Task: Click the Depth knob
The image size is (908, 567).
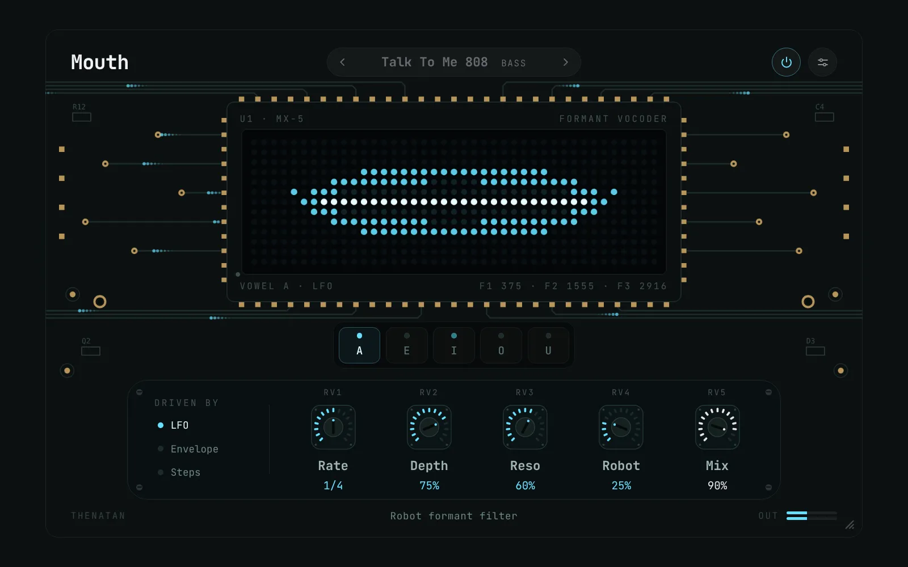Action: tap(429, 427)
